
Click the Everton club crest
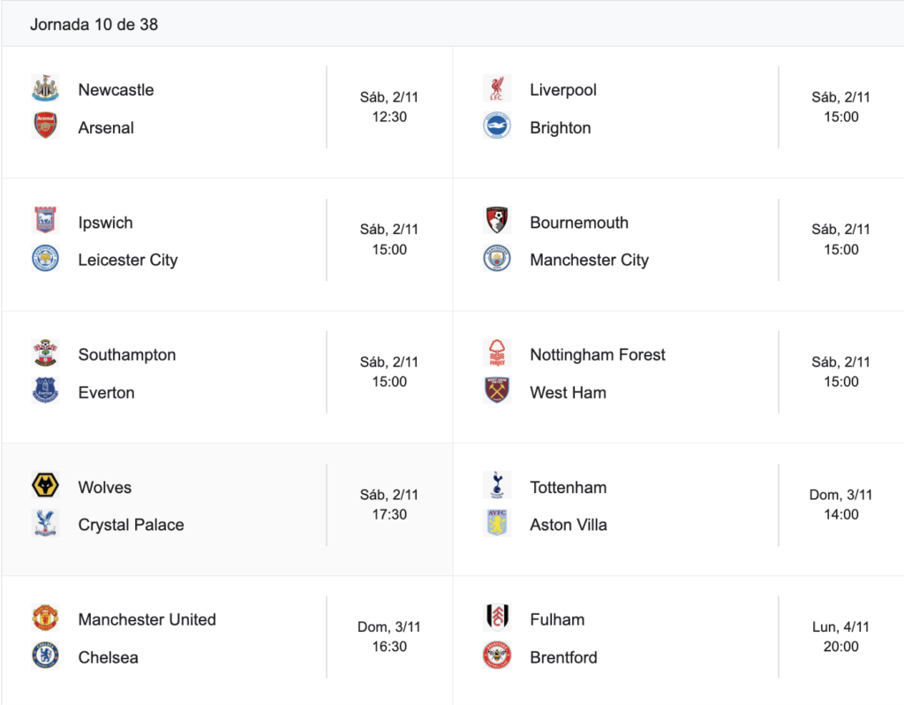[x=45, y=391]
